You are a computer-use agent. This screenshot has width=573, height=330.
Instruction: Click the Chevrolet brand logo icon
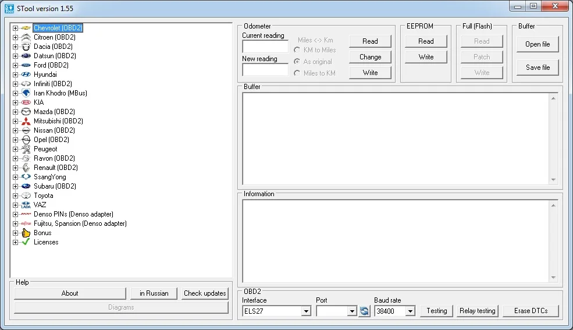coord(26,28)
